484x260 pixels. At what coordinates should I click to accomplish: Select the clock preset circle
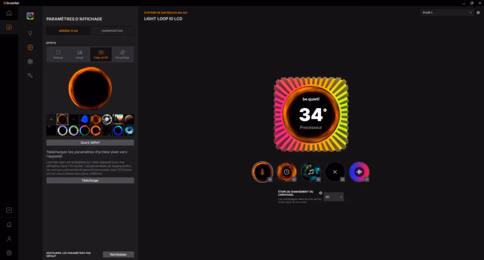point(286,172)
